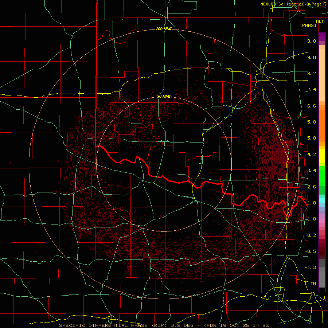The image size is (328, 328).
Task: Click the 7.4 scale value
Action: pyautogui.click(x=312, y=90)
